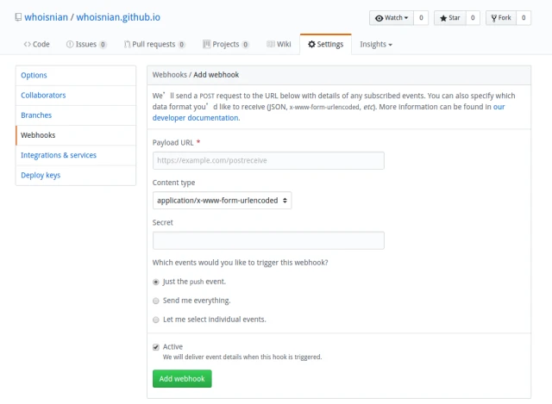Viewport: 552px width, 404px height.
Task: Click into the Secret text field
Action: [x=268, y=240]
